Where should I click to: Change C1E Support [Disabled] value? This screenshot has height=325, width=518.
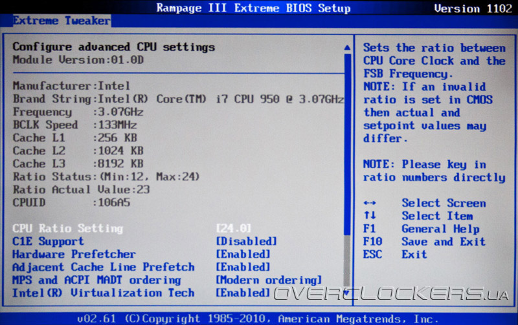247,241
